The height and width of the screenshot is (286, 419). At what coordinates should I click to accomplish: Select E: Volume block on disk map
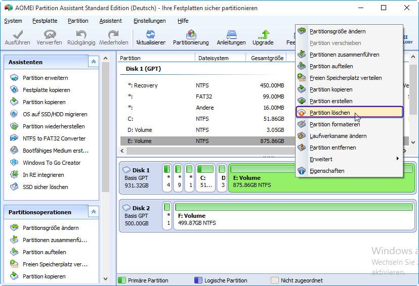[322, 178]
